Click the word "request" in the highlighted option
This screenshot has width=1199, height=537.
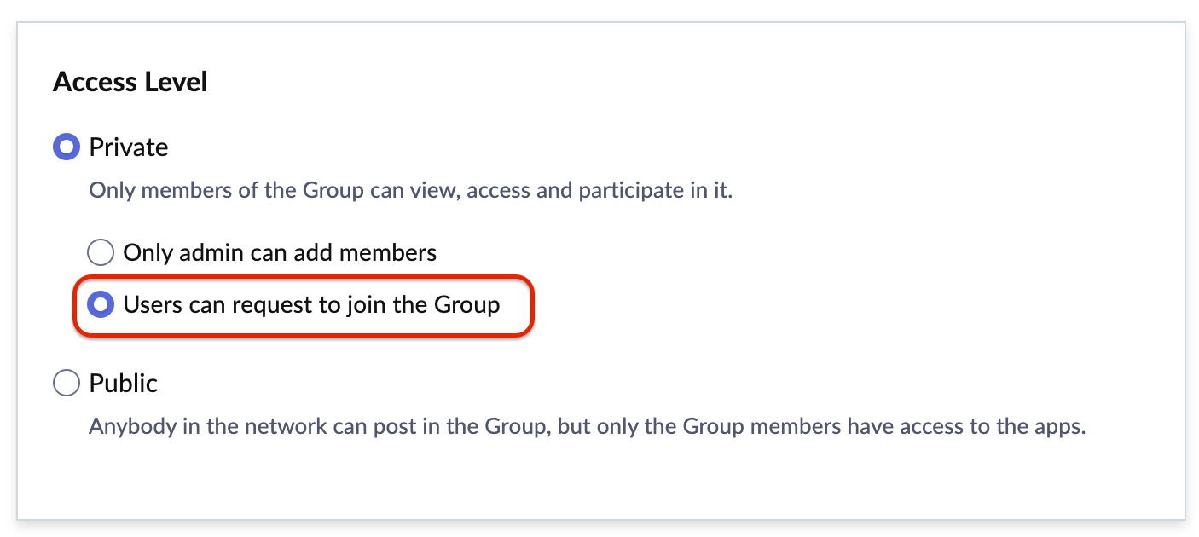pos(271,305)
